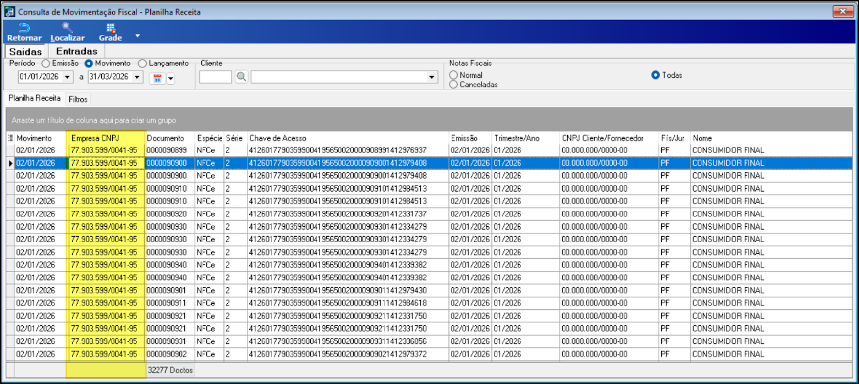Image resolution: width=859 pixels, height=384 pixels.
Task: Select document cell 0000090902
Action: pos(170,354)
